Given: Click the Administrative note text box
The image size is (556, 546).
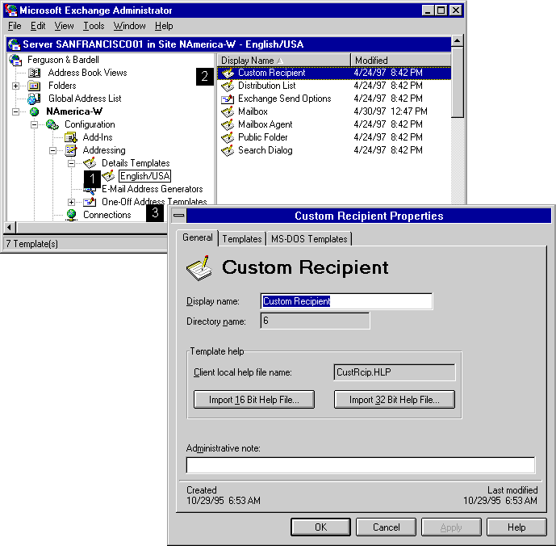Looking at the screenshot, I should (x=360, y=465).
